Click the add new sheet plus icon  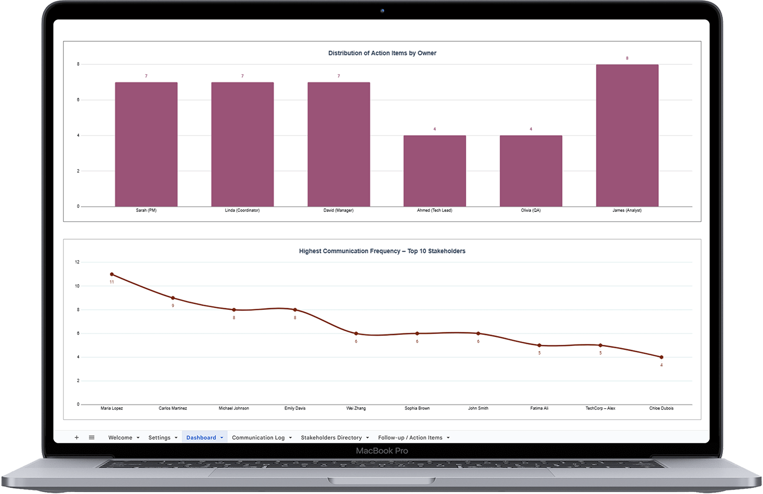point(76,437)
